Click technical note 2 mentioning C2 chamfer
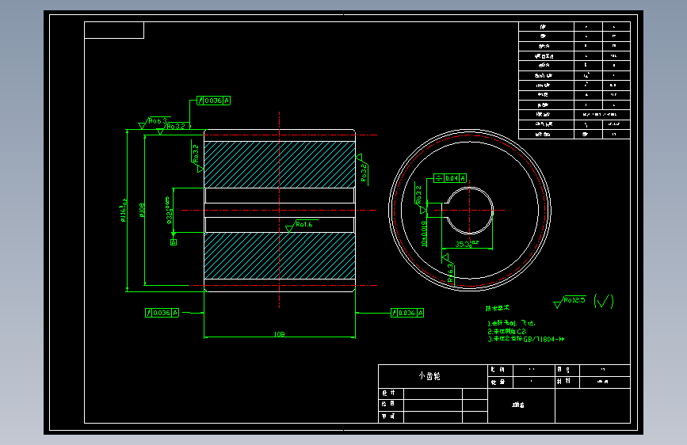 (507, 331)
